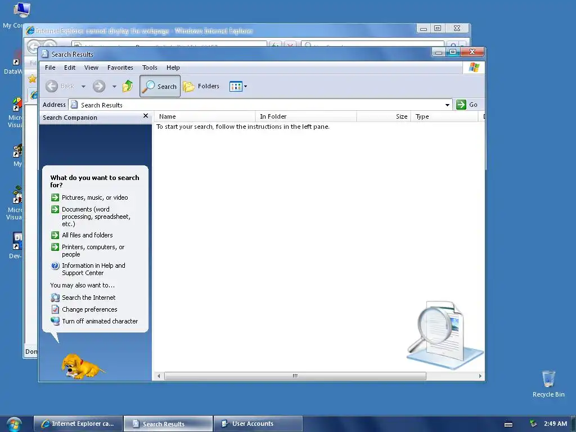Expand the Views dropdown arrow

245,87
